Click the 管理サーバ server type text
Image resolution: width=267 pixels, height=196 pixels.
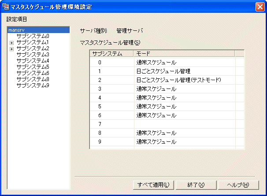click(130, 31)
